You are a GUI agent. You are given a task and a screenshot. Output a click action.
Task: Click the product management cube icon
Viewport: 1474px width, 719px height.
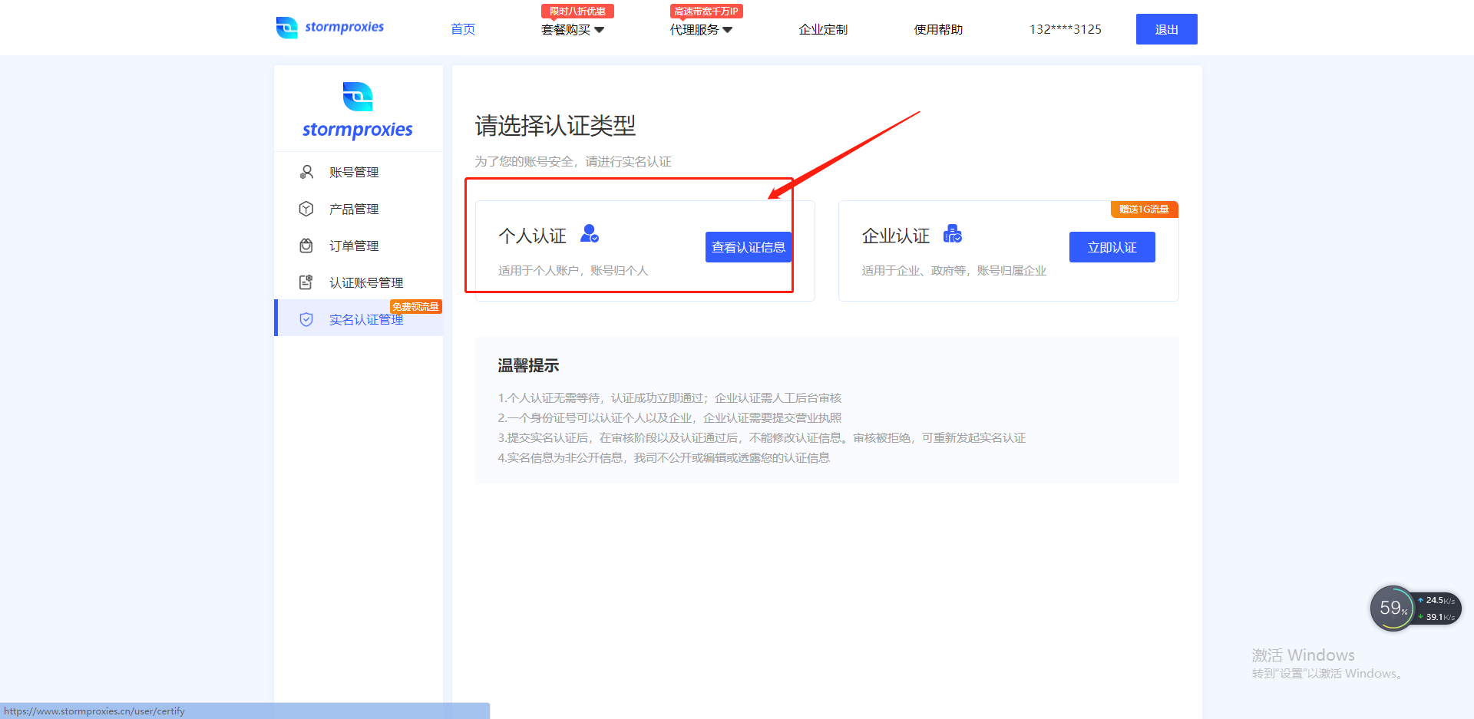click(x=306, y=209)
